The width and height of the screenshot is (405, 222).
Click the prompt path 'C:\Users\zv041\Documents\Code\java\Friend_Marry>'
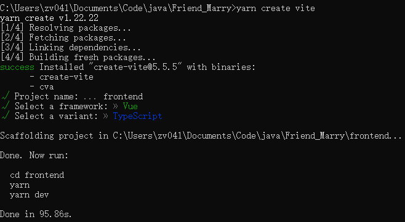click(x=118, y=8)
